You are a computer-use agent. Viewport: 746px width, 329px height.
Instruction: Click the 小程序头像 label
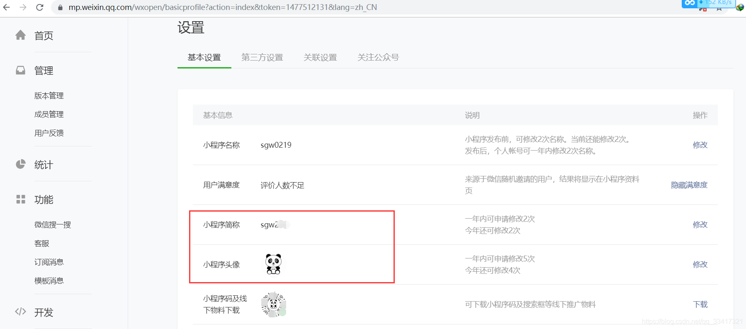point(221,264)
